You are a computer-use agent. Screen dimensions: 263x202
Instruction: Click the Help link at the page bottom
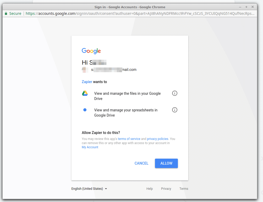[150, 189]
